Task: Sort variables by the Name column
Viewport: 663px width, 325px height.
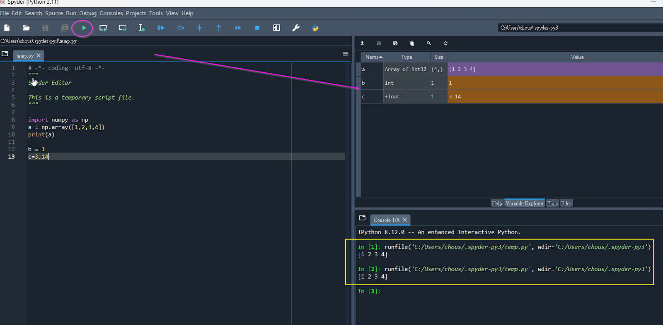Action: coord(372,57)
